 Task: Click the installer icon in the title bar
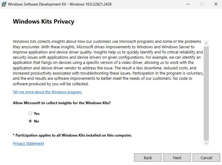[4, 4]
